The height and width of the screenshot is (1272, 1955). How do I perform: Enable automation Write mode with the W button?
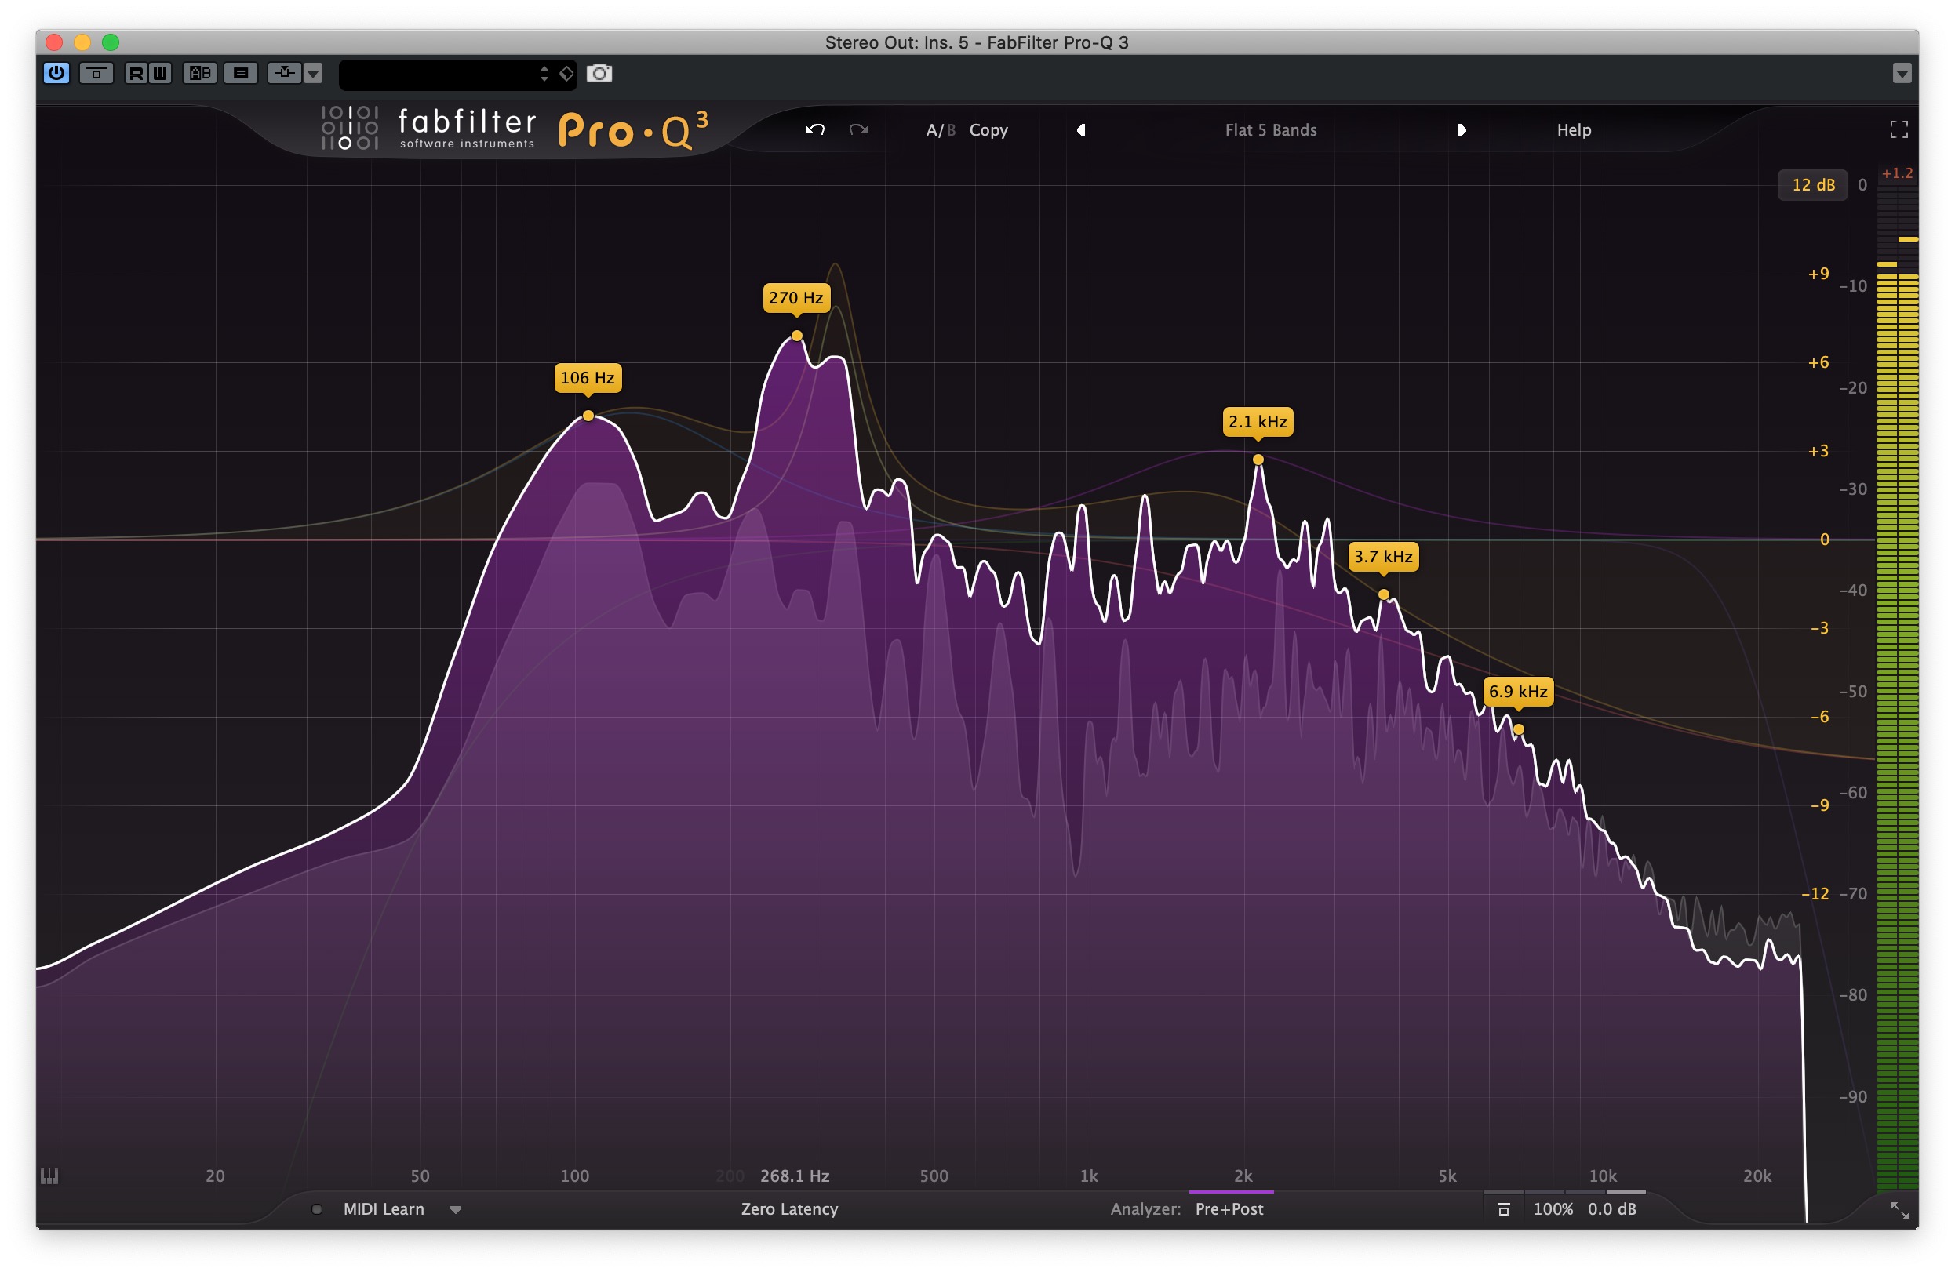pyautogui.click(x=159, y=74)
